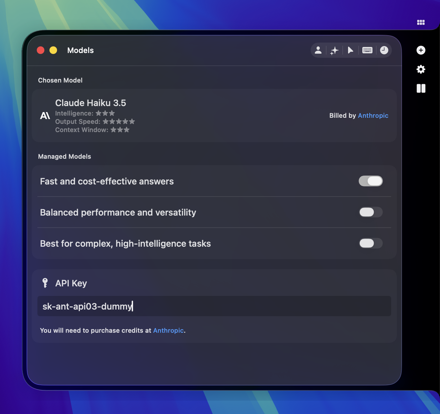Screen dimensions: 440x414
Task: Open settings gear icon in sidebar
Action: [x=421, y=69]
